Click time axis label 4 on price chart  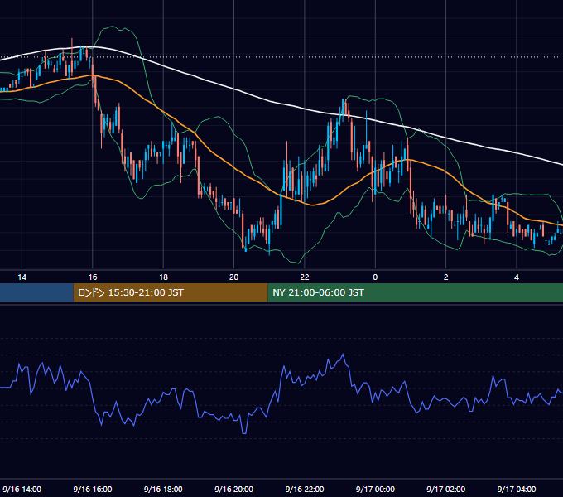tap(517, 277)
